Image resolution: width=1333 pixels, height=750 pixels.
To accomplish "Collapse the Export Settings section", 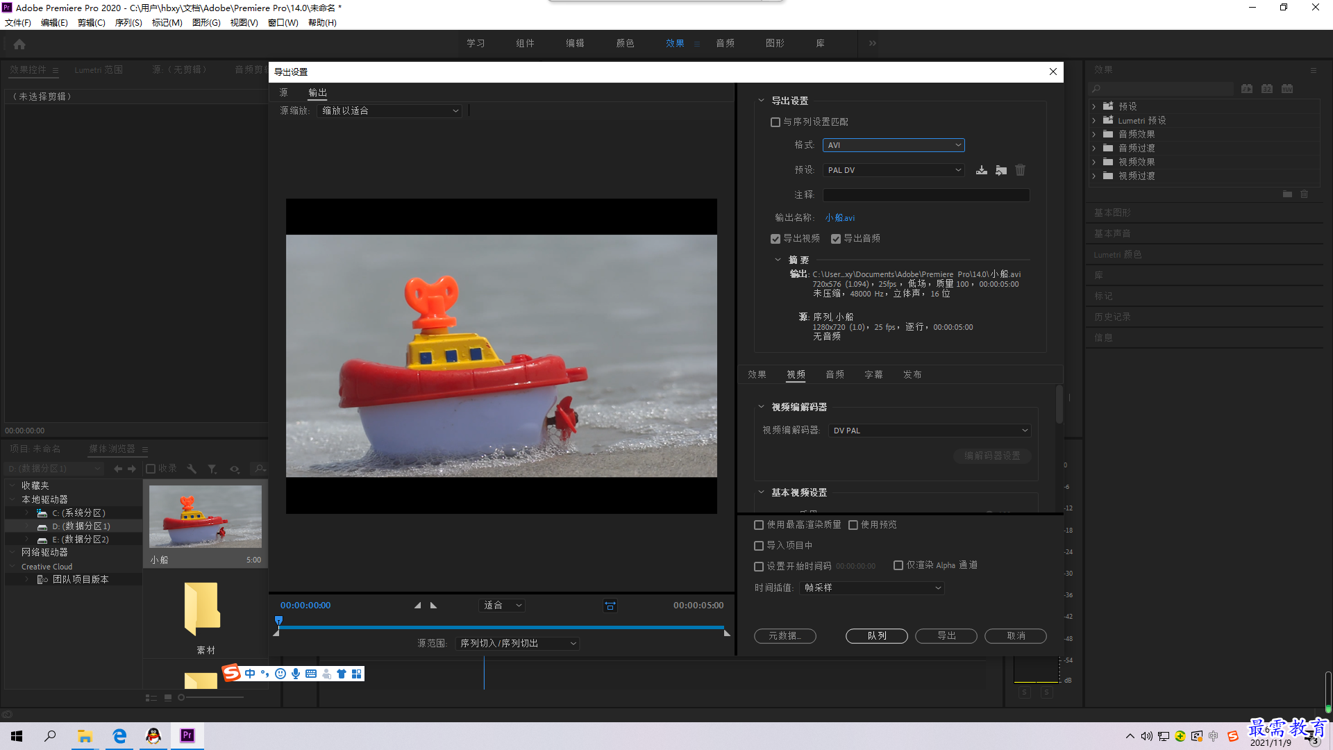I will coord(761,101).
